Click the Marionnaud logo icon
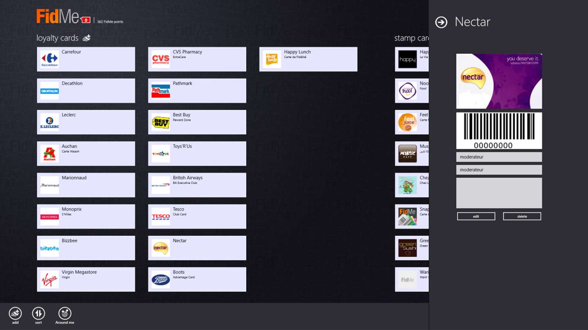The width and height of the screenshot is (588, 330). (49, 185)
